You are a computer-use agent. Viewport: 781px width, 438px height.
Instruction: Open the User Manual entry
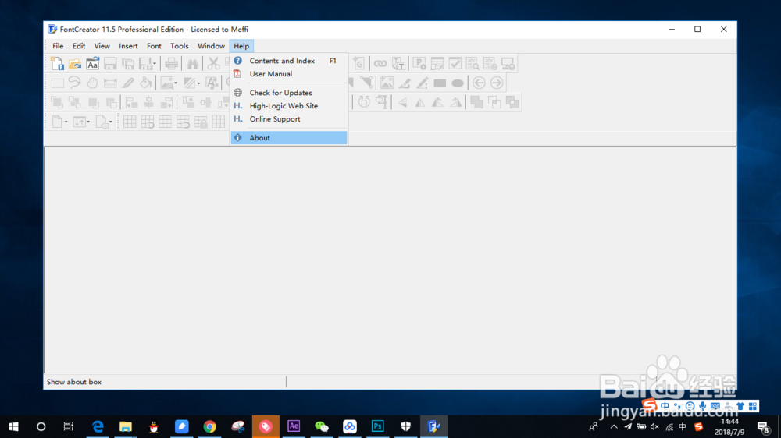coord(289,73)
